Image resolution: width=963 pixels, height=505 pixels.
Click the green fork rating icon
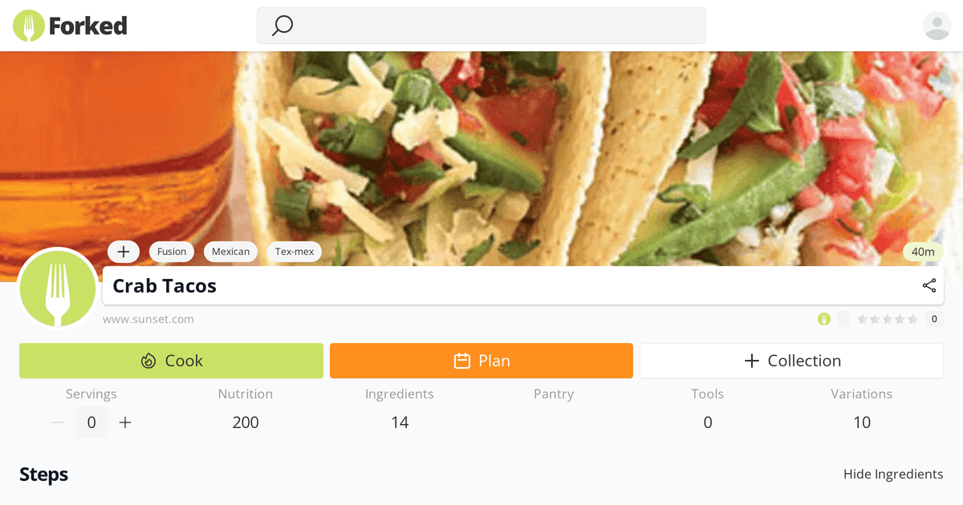[824, 318]
